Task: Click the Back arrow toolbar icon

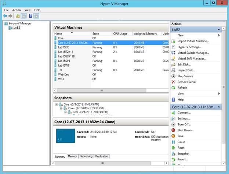Action: pyautogui.click(x=5, y=16)
